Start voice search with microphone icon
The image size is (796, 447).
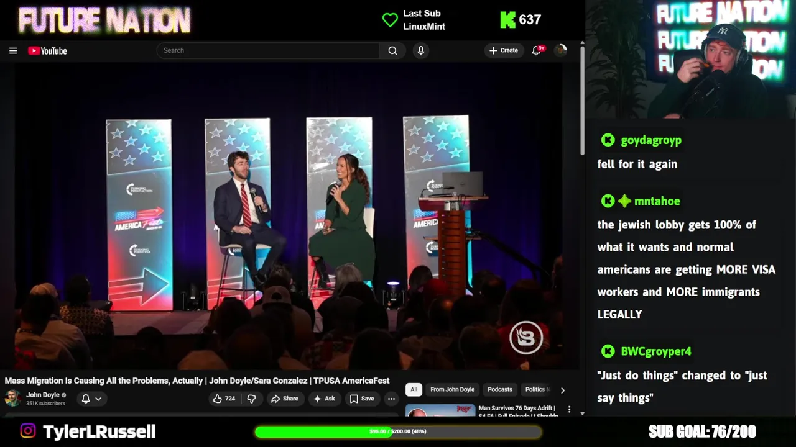point(421,50)
